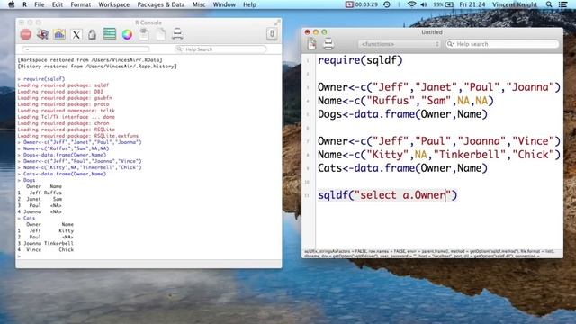The image size is (576, 324).
Task: Open the Misc menu
Action: coord(199,4)
